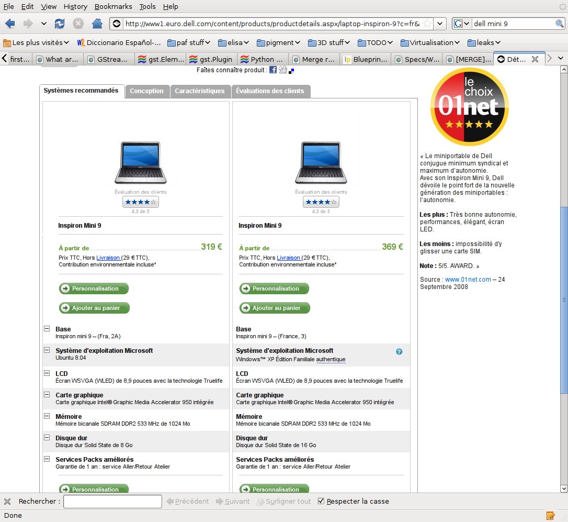Share the product on Facebook
568x522 pixels.
[x=273, y=70]
